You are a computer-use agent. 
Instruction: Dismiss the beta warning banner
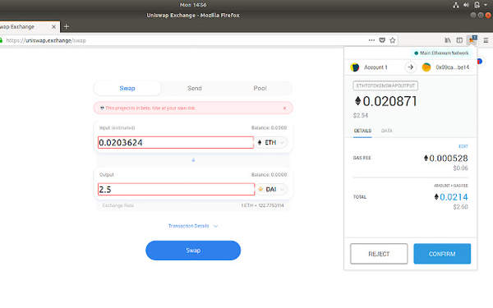(x=284, y=108)
